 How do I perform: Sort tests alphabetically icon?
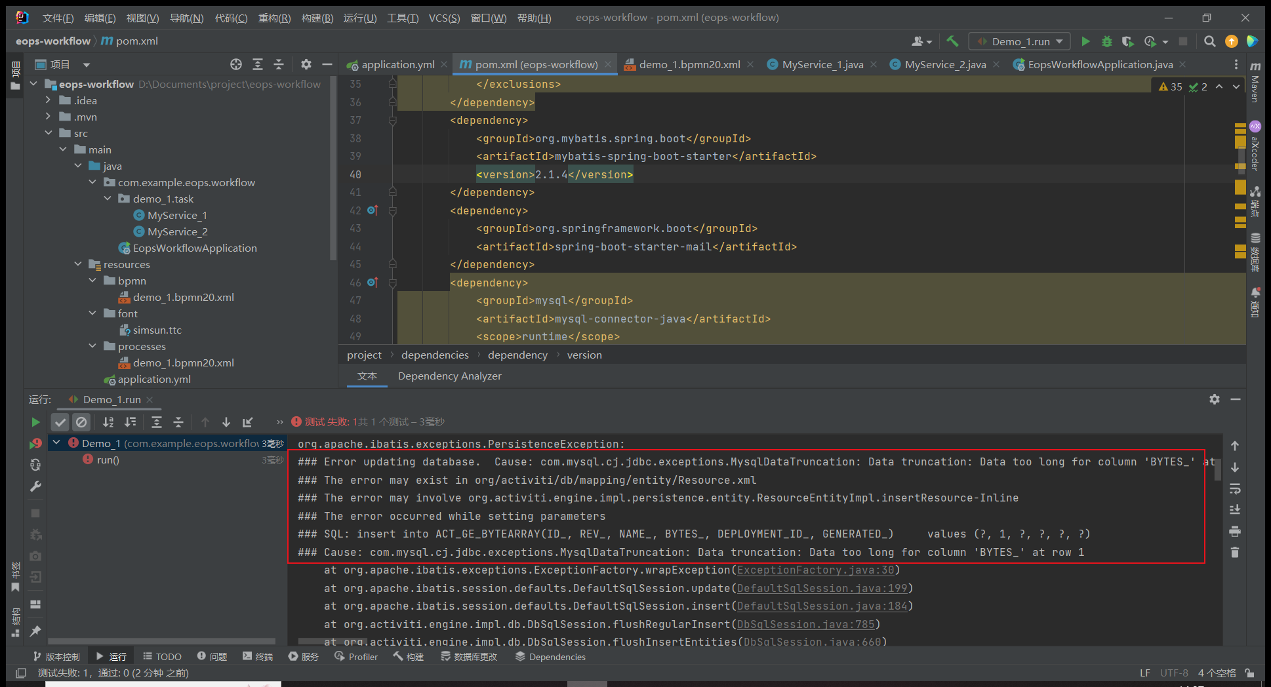(x=109, y=422)
